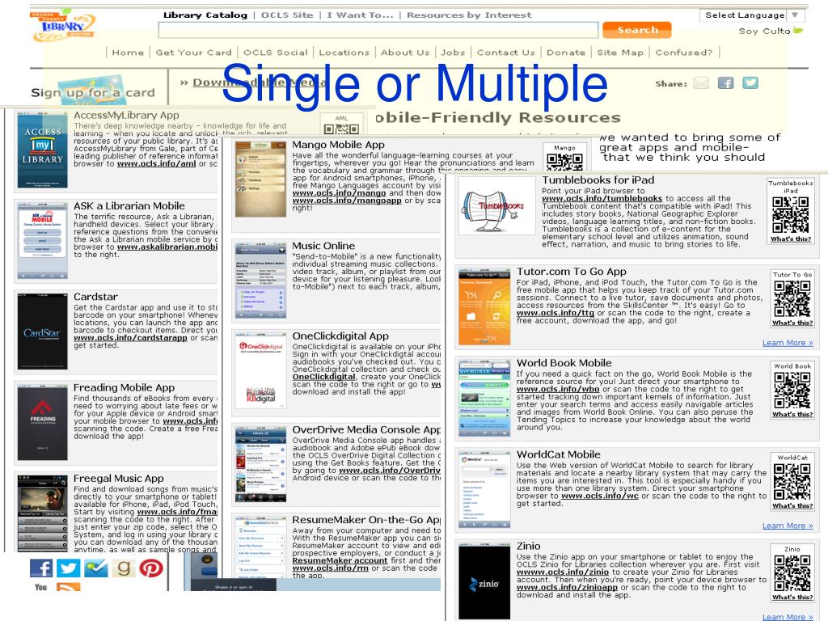The image size is (828, 621).
Task: Open the YouTube social icon
Action: 41,587
